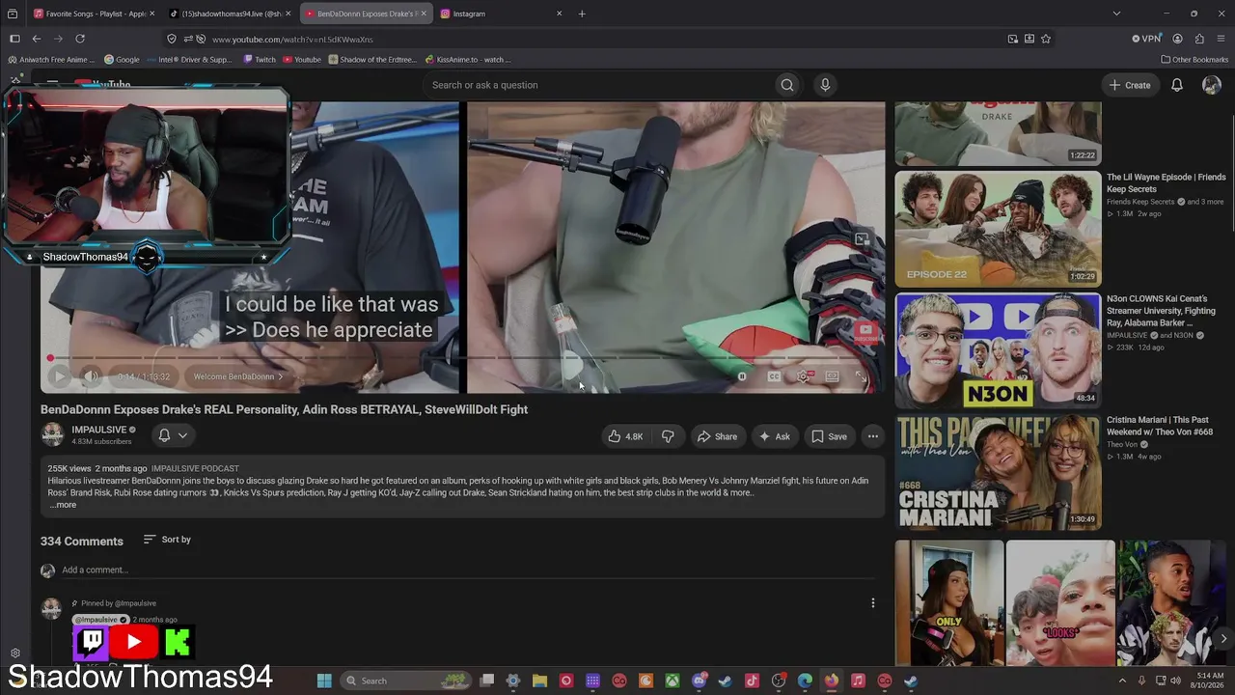Screen dimensions: 1235x695
Task: Switch to the Instagram tab
Action: (502, 14)
